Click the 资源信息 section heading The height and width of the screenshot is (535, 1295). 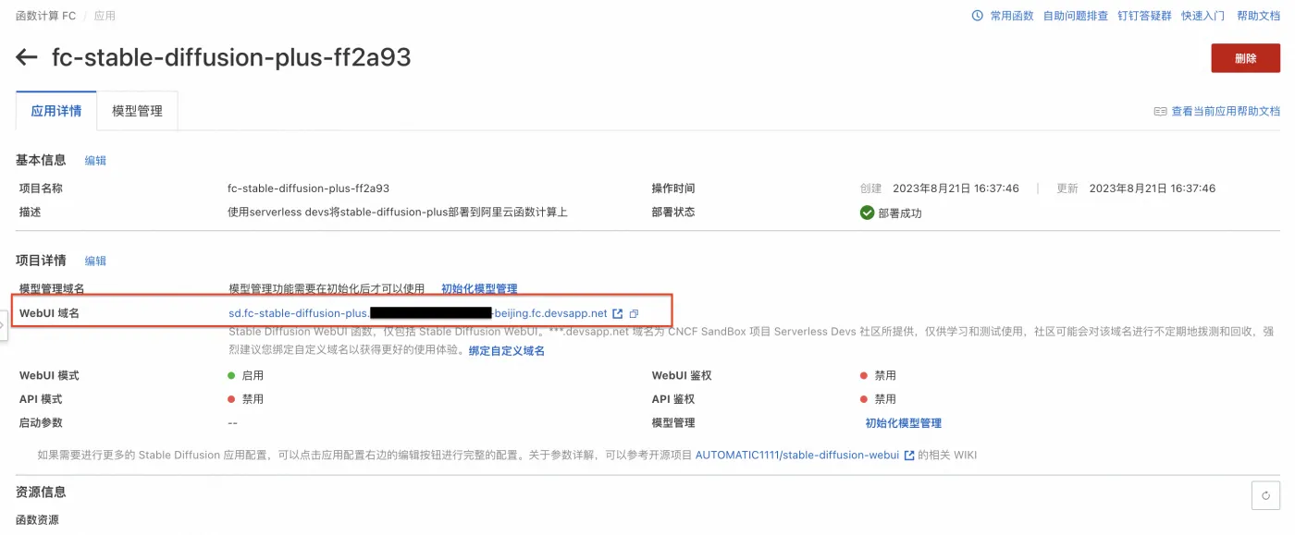coord(41,492)
